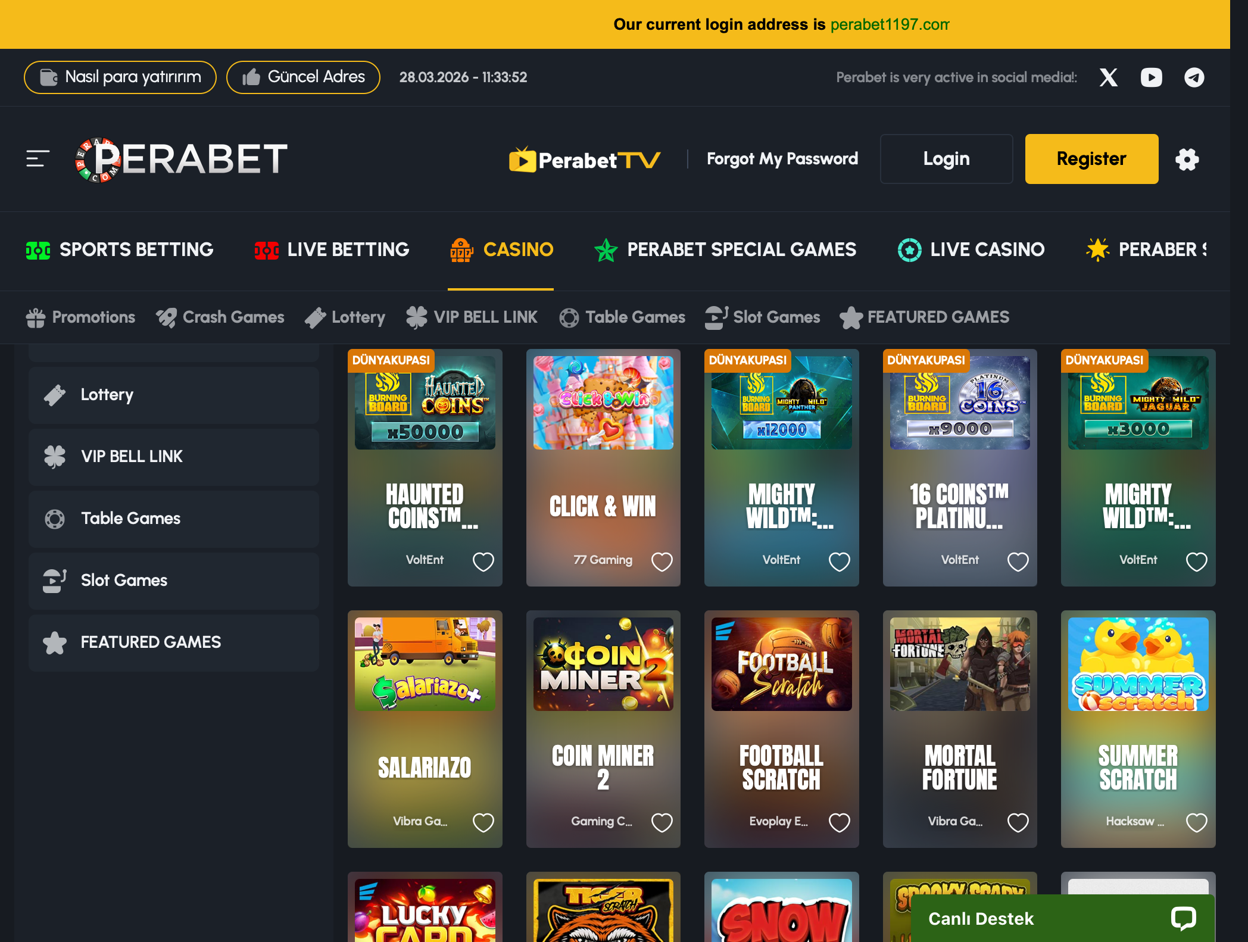Click the yellow Register button
Viewport: 1248px width, 942px height.
[x=1091, y=159]
